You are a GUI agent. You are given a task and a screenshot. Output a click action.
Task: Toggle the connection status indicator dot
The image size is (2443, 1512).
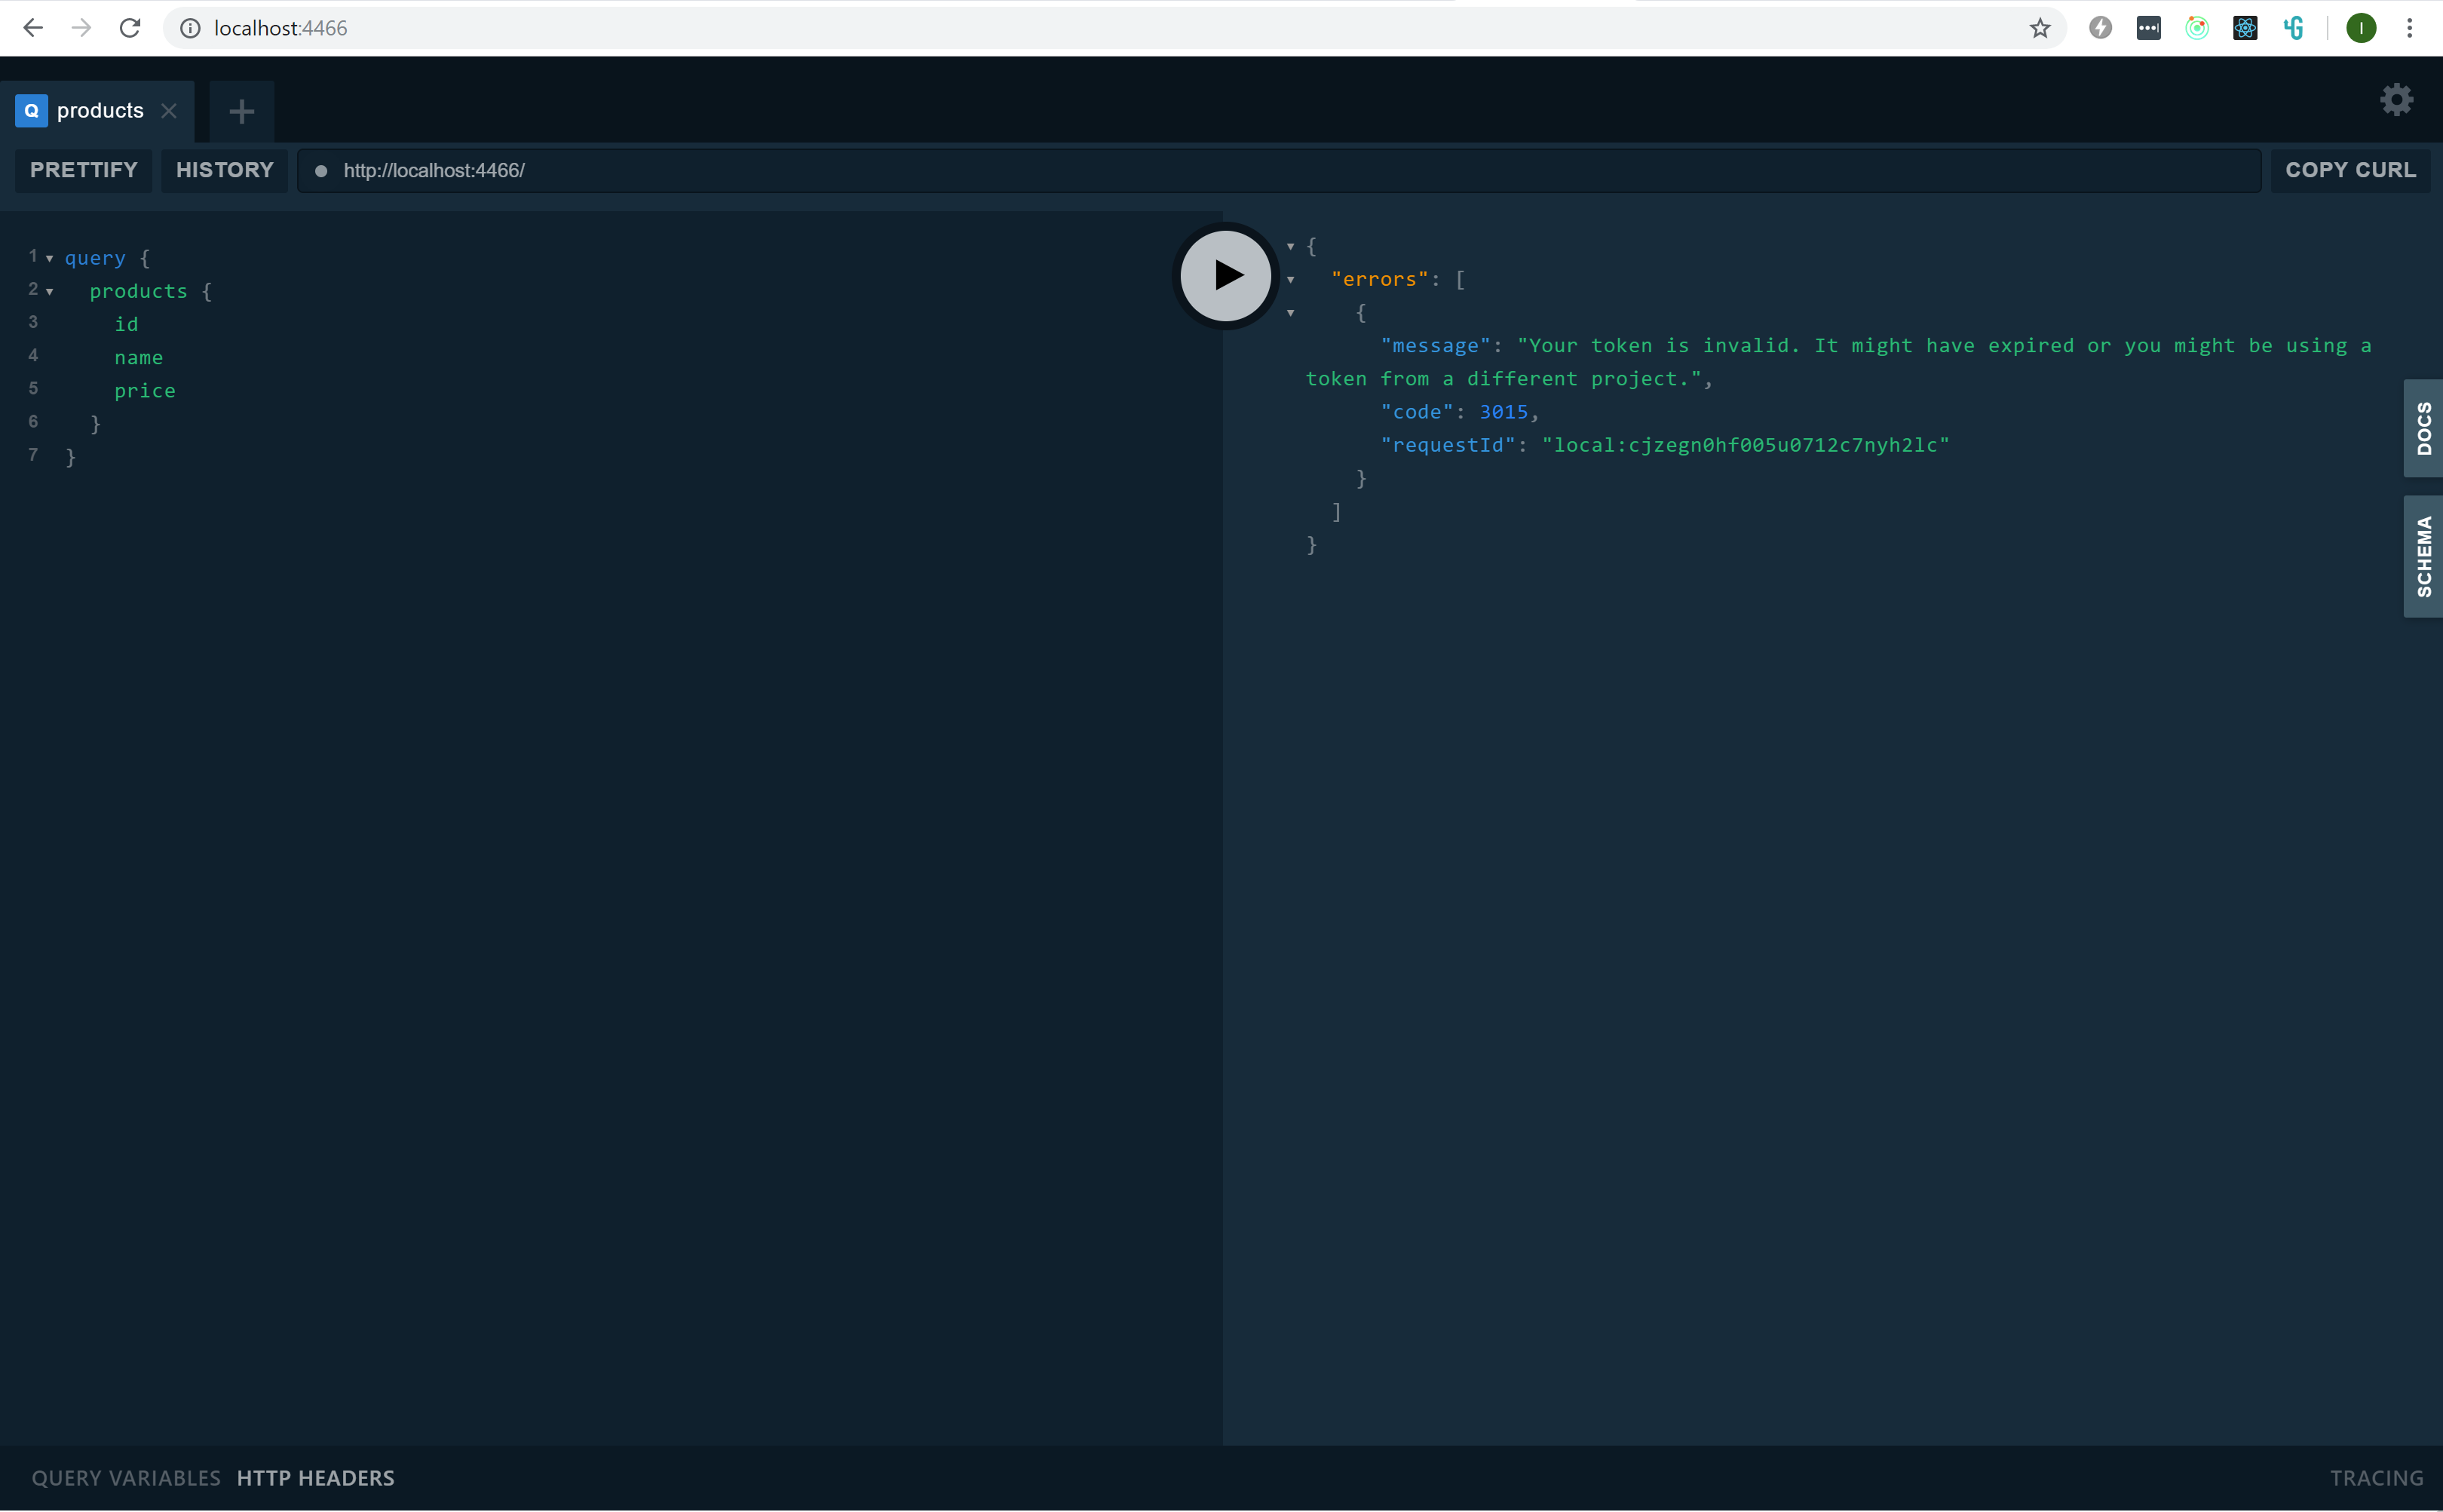[x=320, y=170]
